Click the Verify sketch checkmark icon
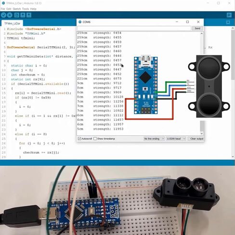235x235 pixels. click(x=3, y=15)
